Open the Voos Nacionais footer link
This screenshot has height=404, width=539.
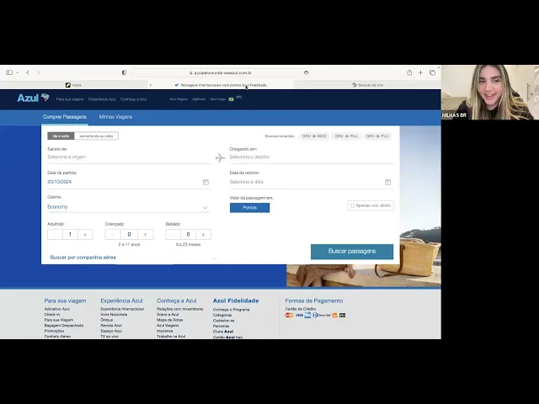click(x=114, y=314)
